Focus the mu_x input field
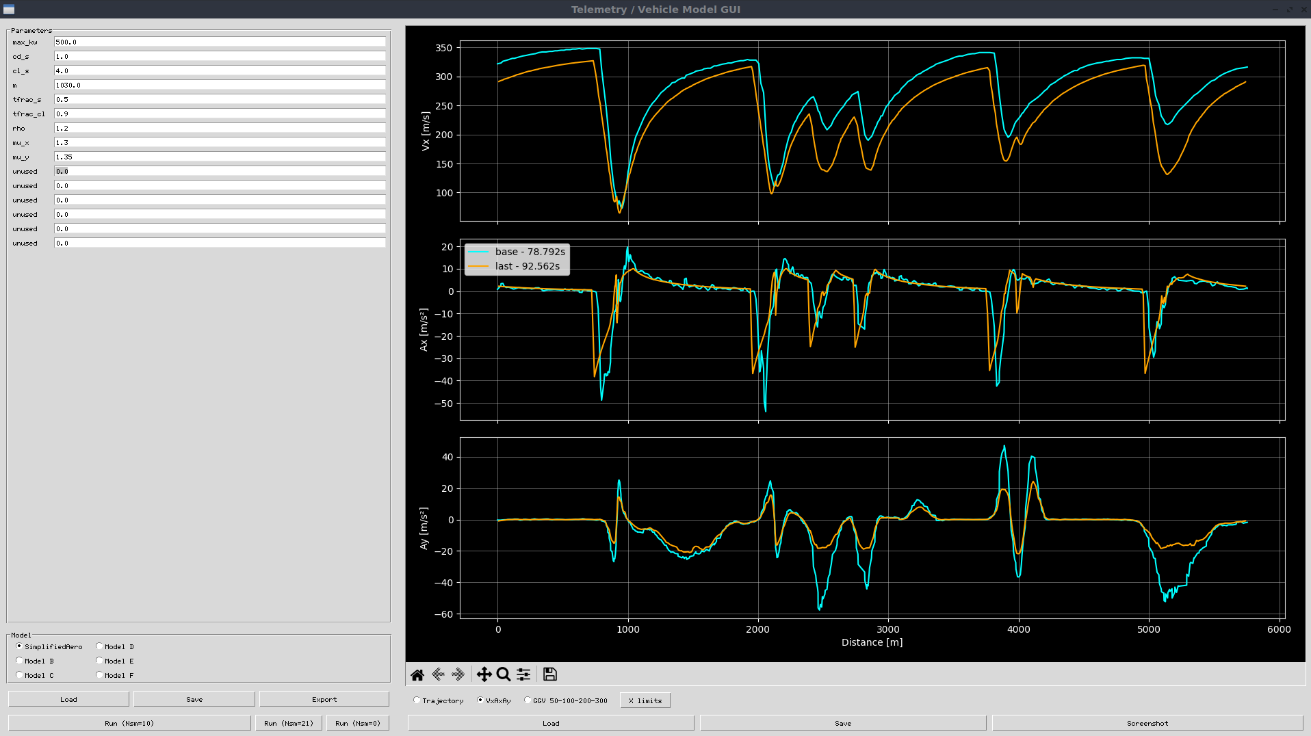This screenshot has width=1311, height=736. (x=220, y=142)
